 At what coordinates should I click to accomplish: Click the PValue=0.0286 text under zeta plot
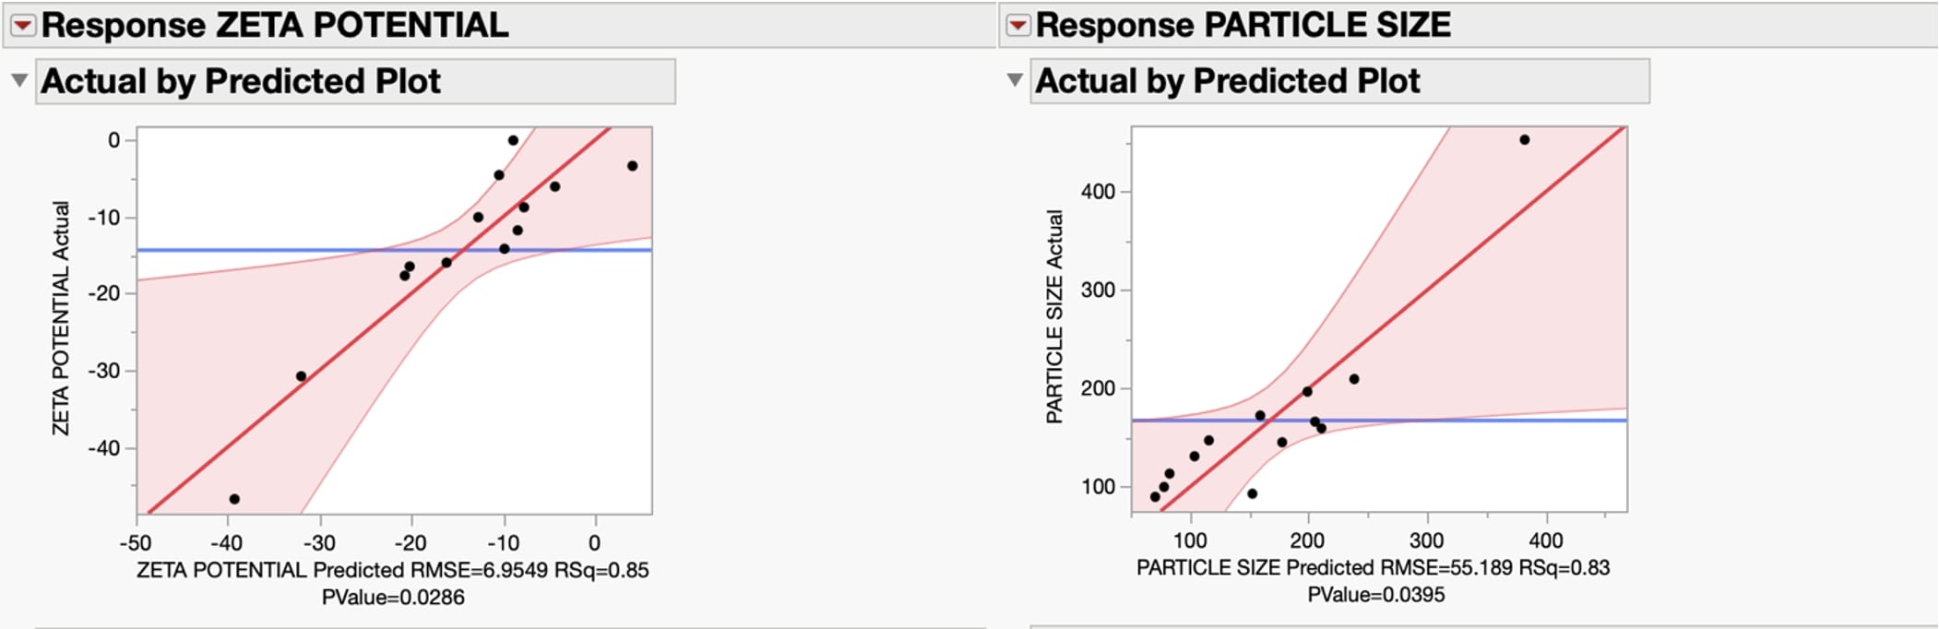tap(393, 598)
